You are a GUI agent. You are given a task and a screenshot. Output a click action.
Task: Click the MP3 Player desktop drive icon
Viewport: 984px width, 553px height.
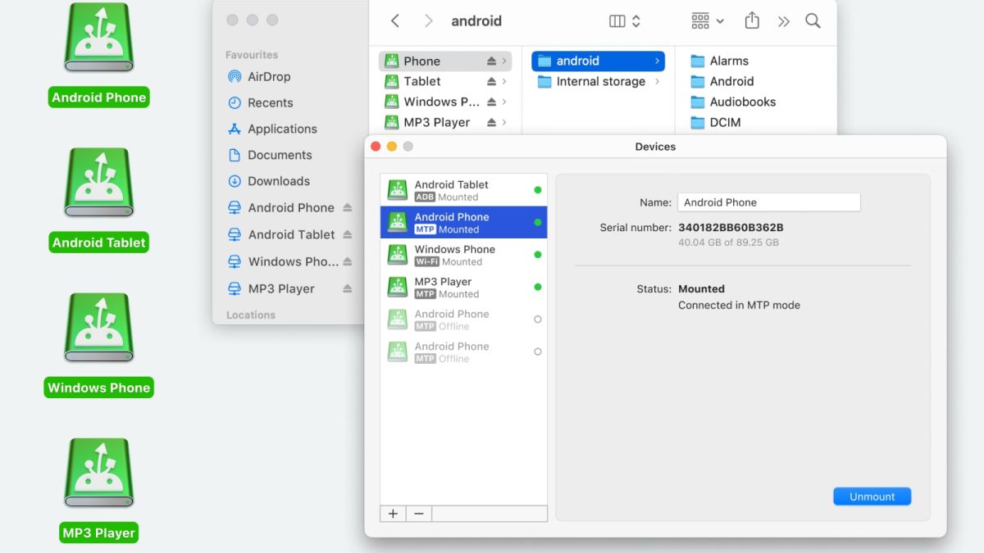(x=98, y=474)
